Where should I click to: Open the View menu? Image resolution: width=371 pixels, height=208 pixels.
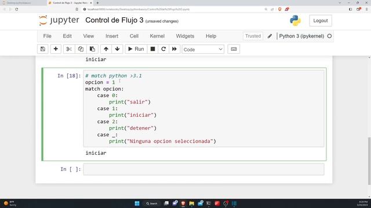(x=89, y=36)
